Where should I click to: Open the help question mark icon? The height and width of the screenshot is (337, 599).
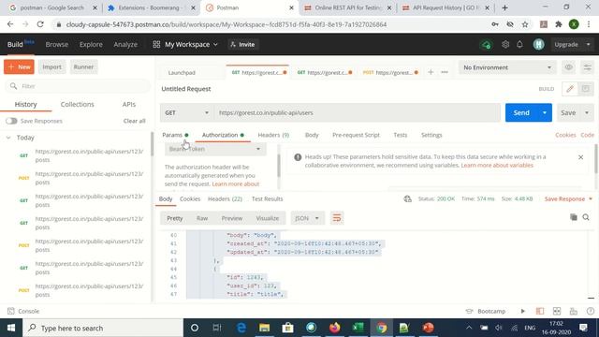point(591,311)
